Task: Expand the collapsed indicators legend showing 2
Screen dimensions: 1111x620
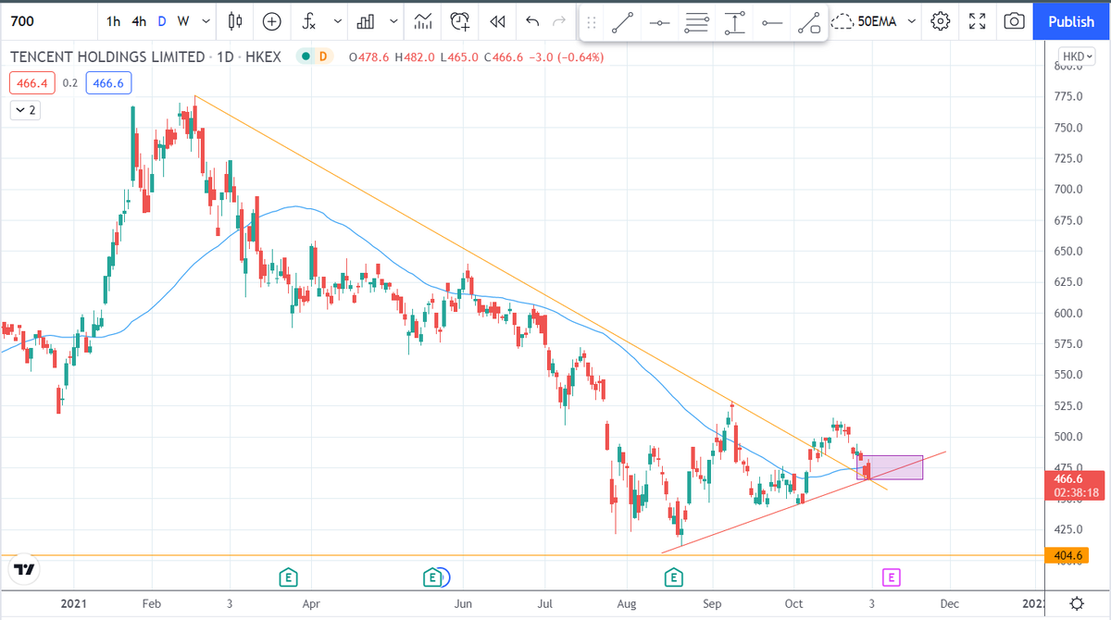Action: pos(25,110)
